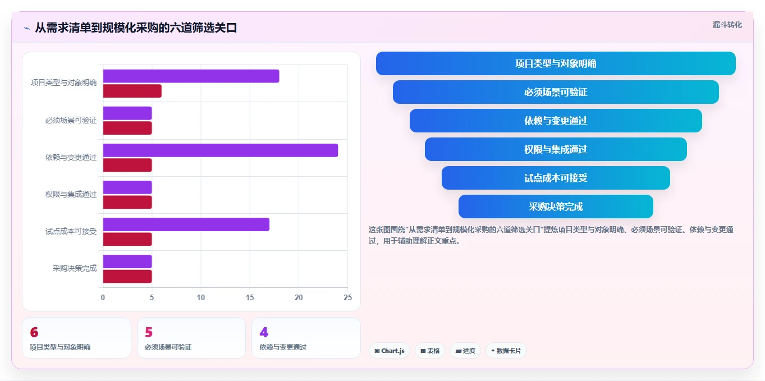
Task: Click the 试点成本可接受 funnel stage
Action: click(556, 178)
